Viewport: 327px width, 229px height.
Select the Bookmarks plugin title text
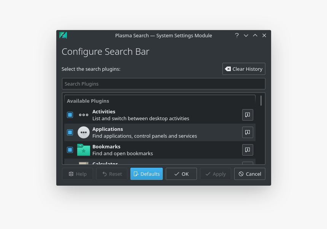pyautogui.click(x=106, y=146)
